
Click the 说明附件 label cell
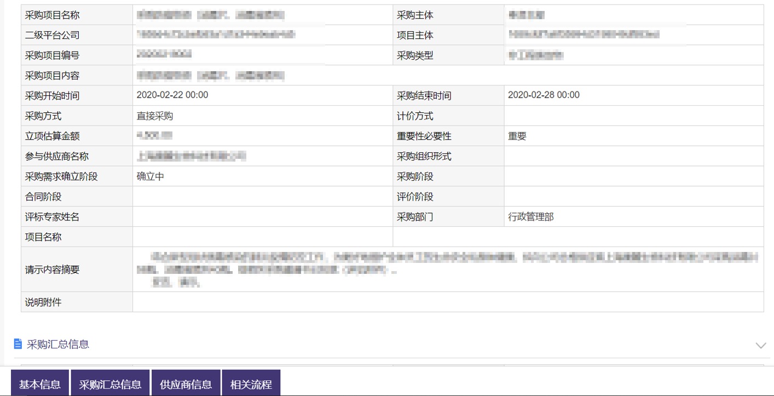(x=77, y=302)
